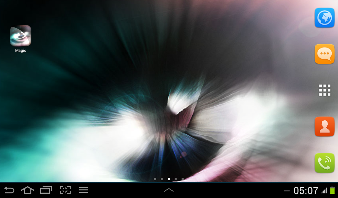Open the Magic app icon

(x=21, y=36)
